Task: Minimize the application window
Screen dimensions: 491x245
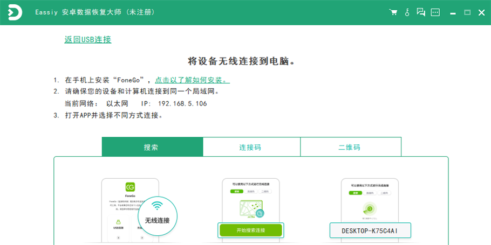Action: pos(453,12)
